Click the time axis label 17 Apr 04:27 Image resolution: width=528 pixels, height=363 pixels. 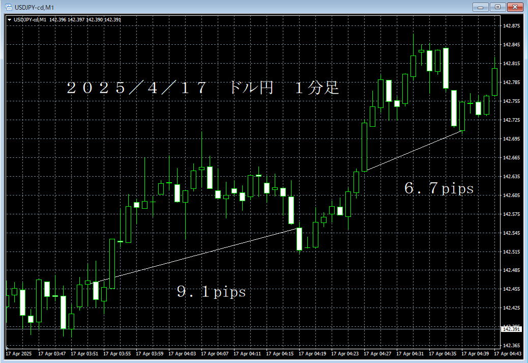pos(377,354)
